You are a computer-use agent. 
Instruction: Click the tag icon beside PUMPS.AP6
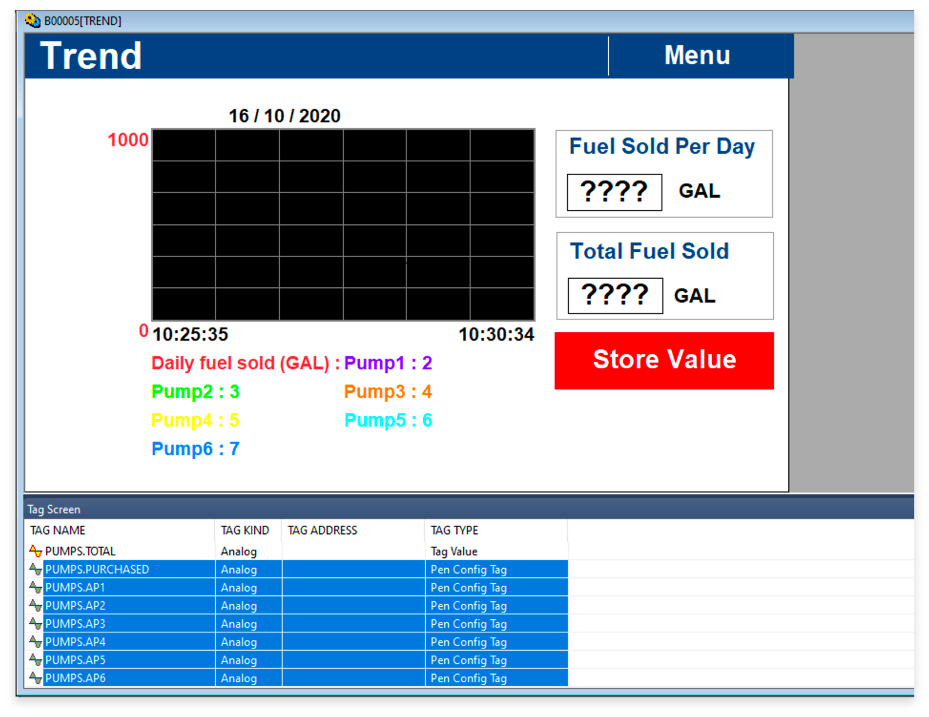coord(35,678)
